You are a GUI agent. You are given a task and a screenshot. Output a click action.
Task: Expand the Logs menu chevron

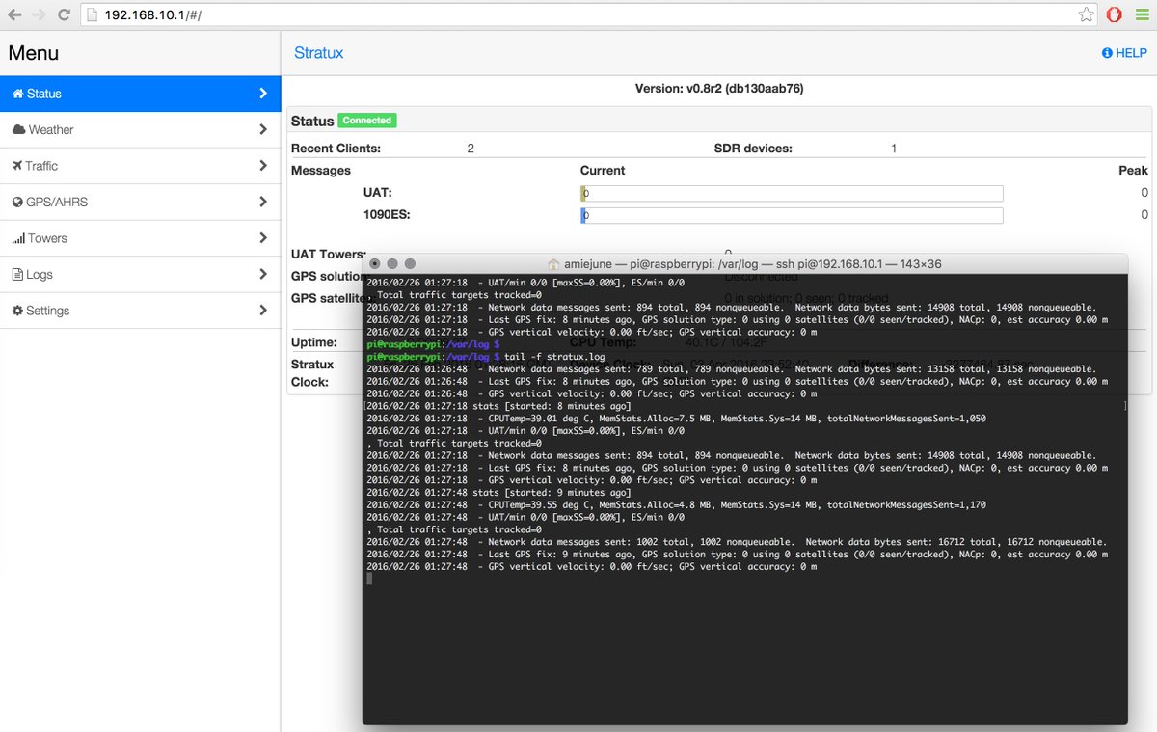coord(263,274)
